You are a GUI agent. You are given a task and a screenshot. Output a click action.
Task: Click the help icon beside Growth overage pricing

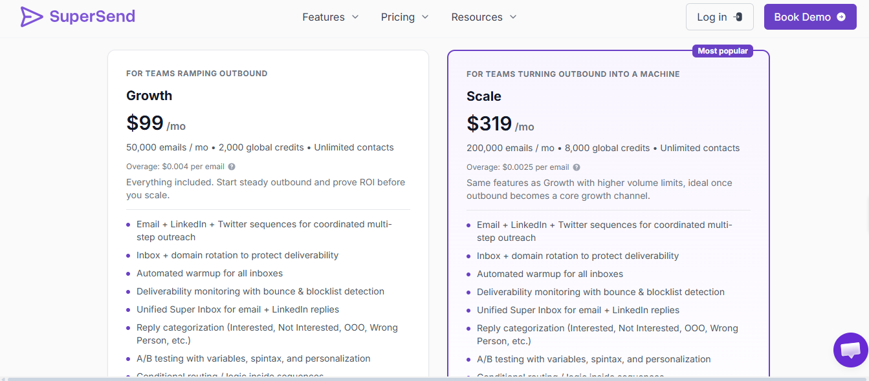pyautogui.click(x=231, y=166)
